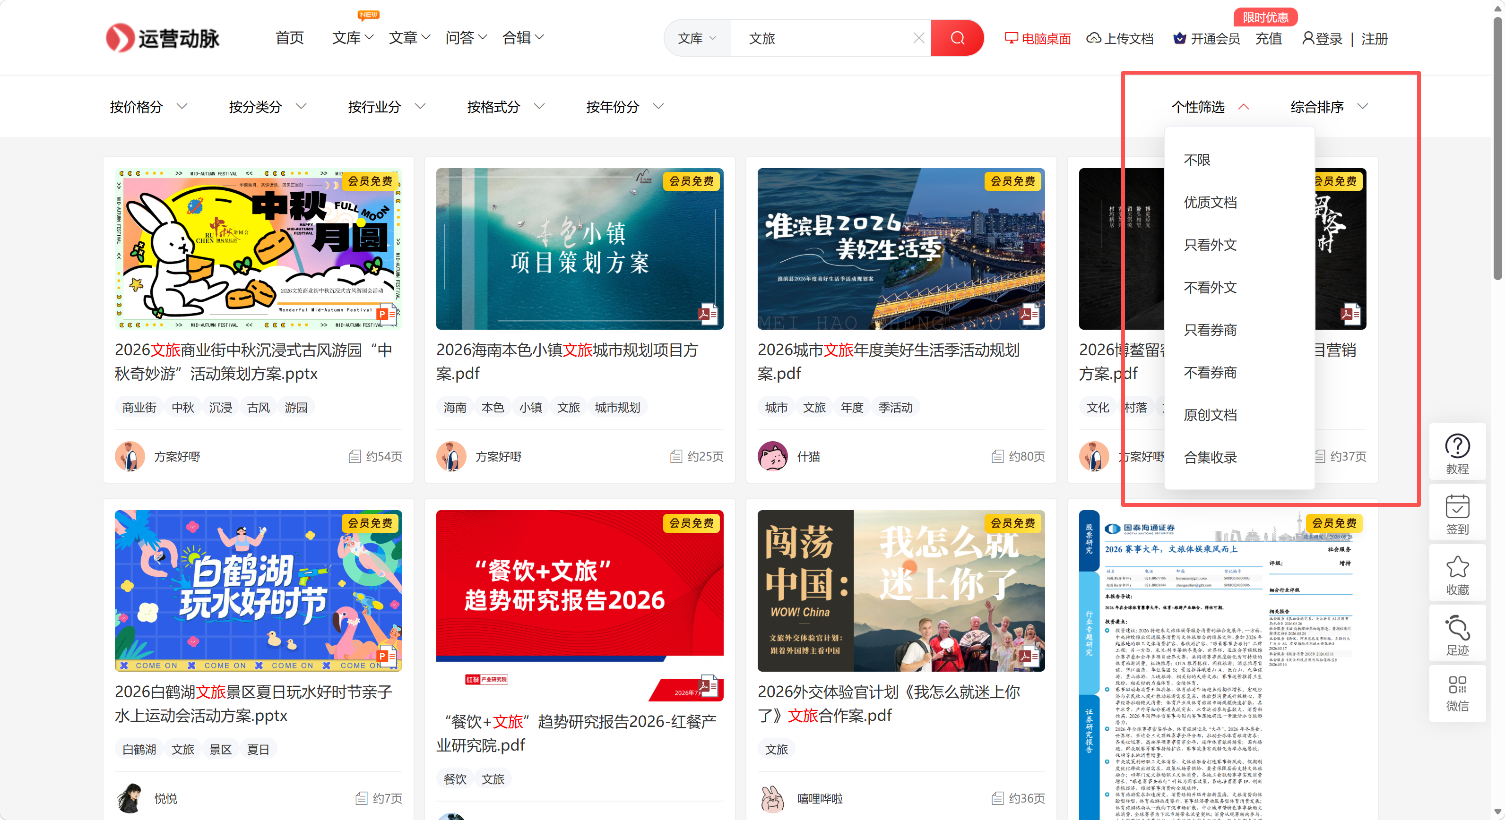Screen dimensions: 1505x820
Task: Open the 合辑 navigation menu
Action: 523,38
